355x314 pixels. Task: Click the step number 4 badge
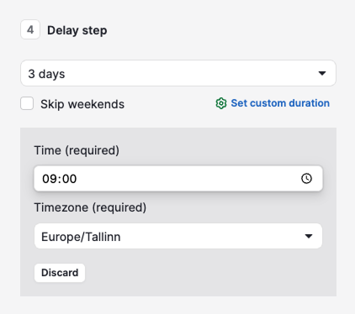(x=30, y=29)
